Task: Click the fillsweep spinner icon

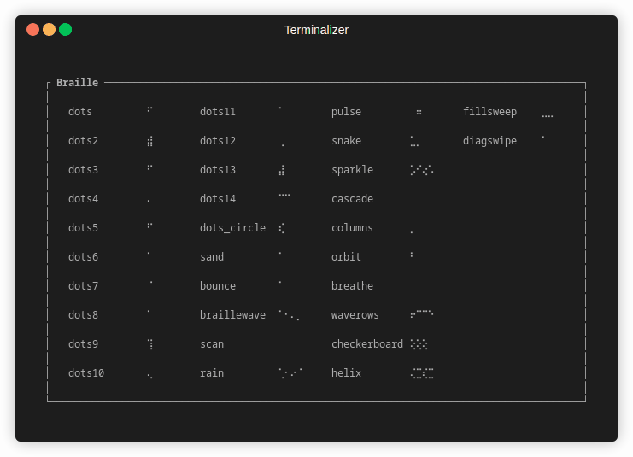Action: tap(548, 115)
